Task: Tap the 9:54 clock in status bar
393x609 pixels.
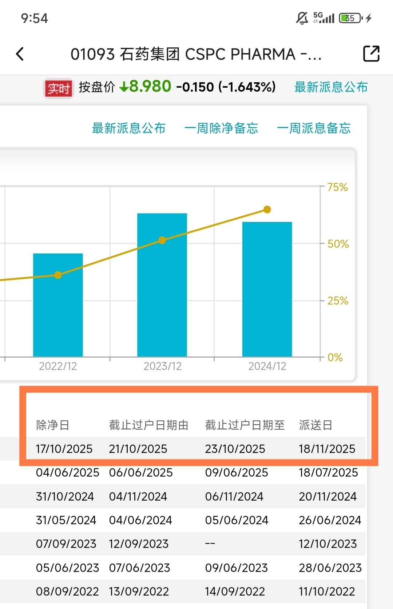Action: [x=35, y=18]
